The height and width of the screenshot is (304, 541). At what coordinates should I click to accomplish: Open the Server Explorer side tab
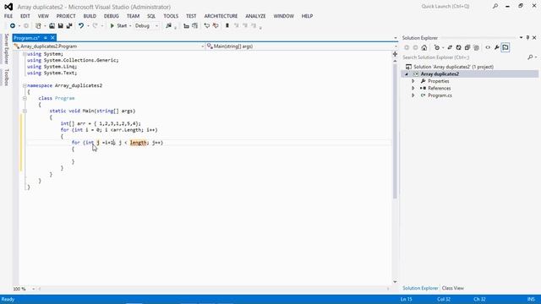click(x=6, y=49)
